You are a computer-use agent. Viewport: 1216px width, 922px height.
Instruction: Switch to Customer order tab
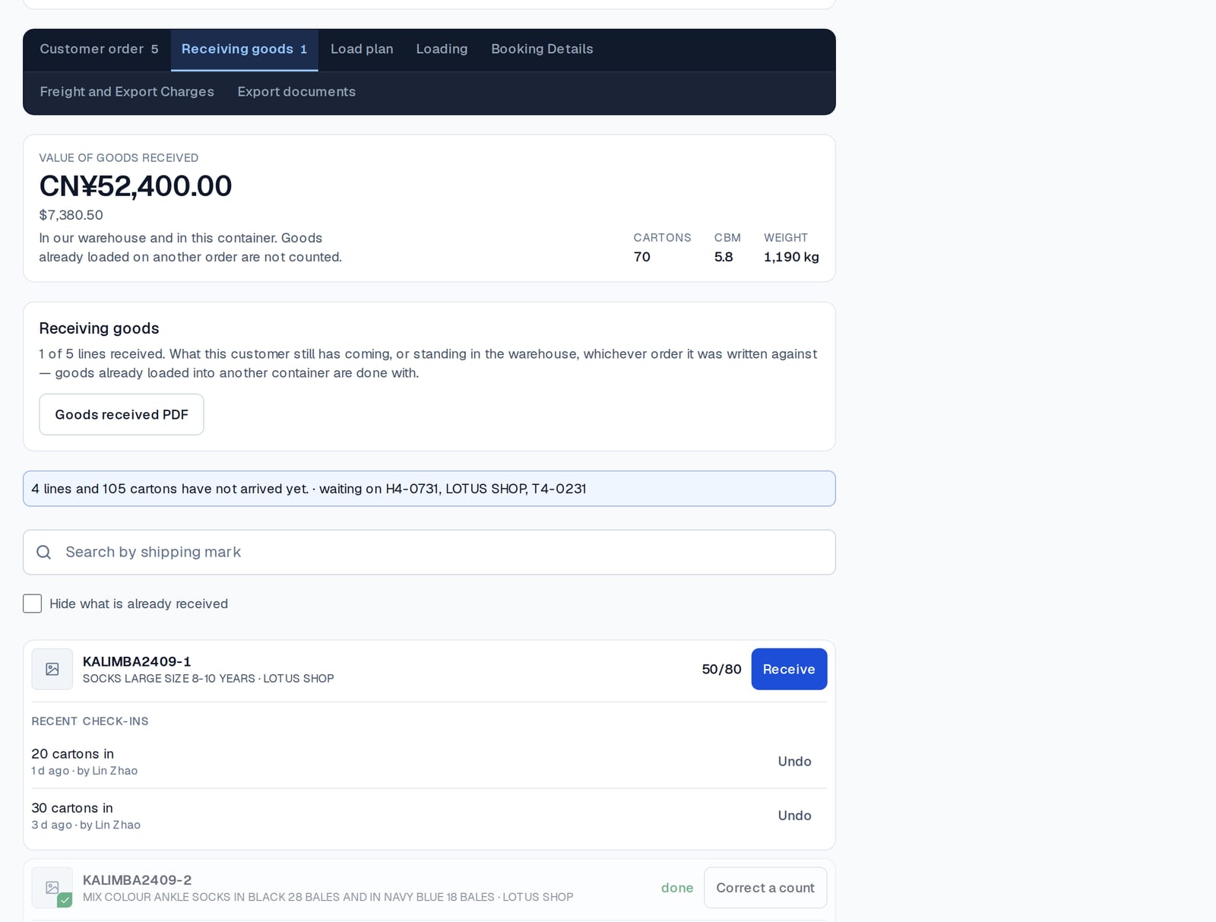(x=99, y=49)
